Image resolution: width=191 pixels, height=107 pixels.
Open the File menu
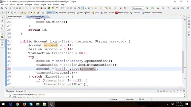[2, 5]
